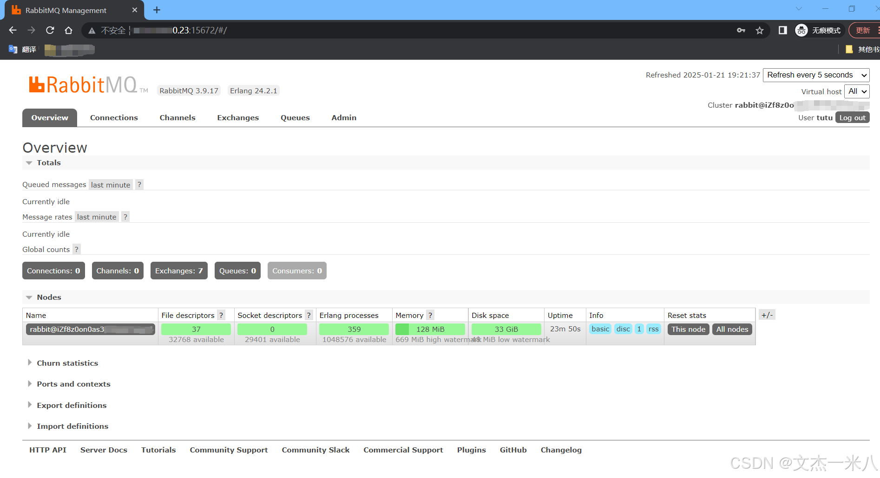Click Channels: 0 count button
The height and width of the screenshot is (478, 880).
(118, 271)
